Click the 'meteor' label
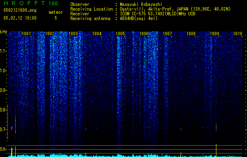Image resolution: width=247 pixels, height=157 pixels. click(x=56, y=12)
